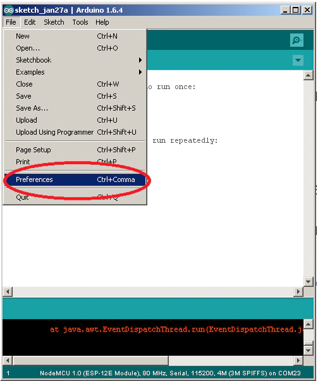Click the editor scroll up arrow
This screenshot has height=381, width=318.
point(308,75)
